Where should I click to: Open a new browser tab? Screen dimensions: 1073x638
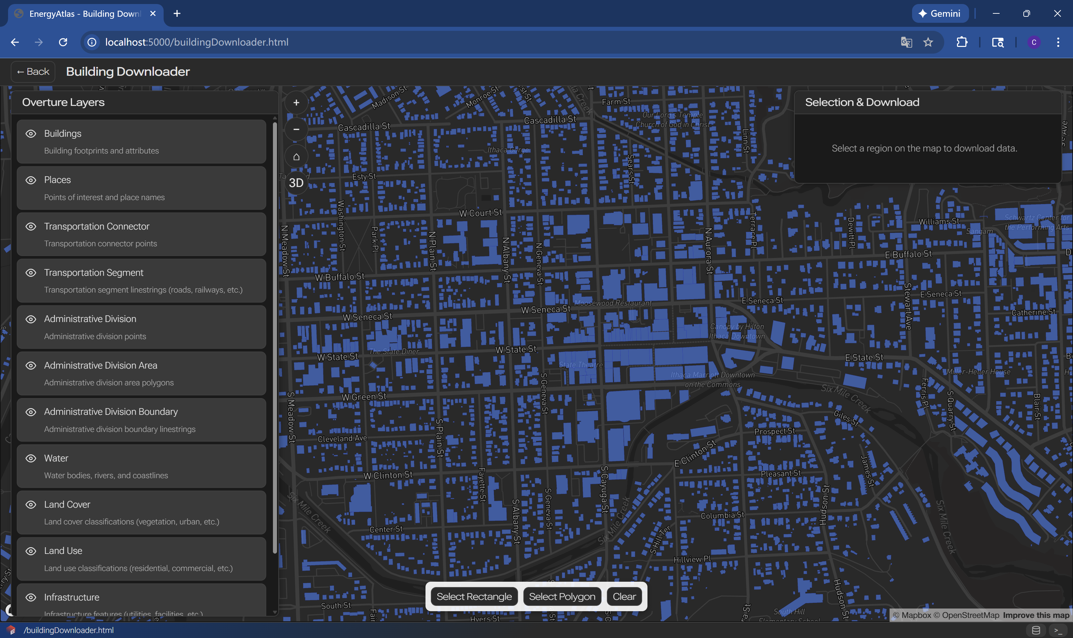tap(177, 14)
